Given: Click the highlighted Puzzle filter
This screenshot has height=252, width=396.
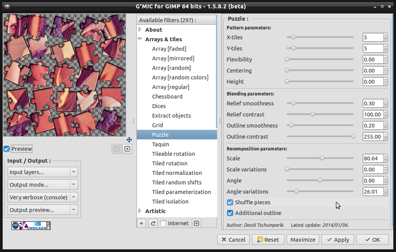Looking at the screenshot, I should (177, 135).
